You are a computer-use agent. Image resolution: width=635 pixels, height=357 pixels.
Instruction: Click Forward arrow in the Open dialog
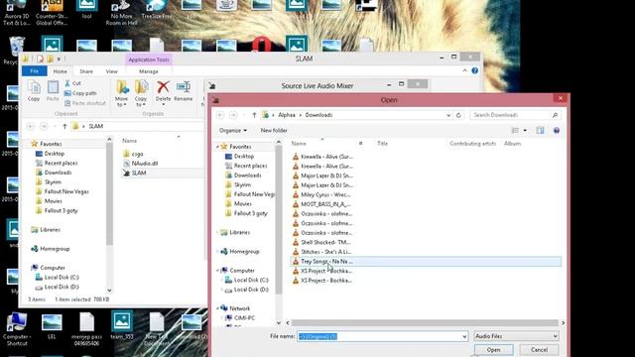pyautogui.click(x=233, y=115)
